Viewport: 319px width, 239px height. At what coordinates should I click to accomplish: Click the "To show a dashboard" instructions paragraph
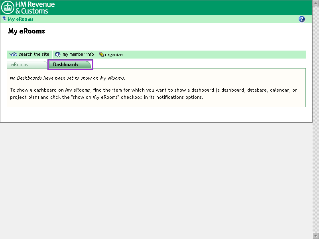coord(153,94)
